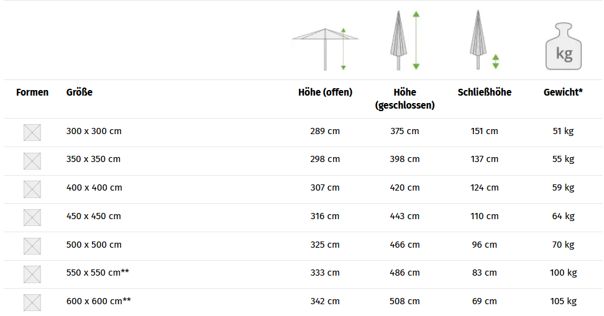Click the 289 cm open height value

325,131
